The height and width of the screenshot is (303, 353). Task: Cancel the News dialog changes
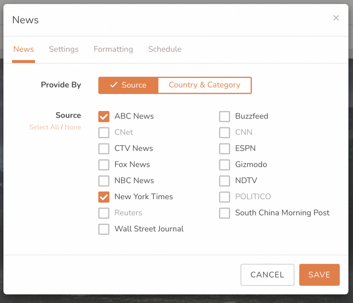click(x=267, y=275)
